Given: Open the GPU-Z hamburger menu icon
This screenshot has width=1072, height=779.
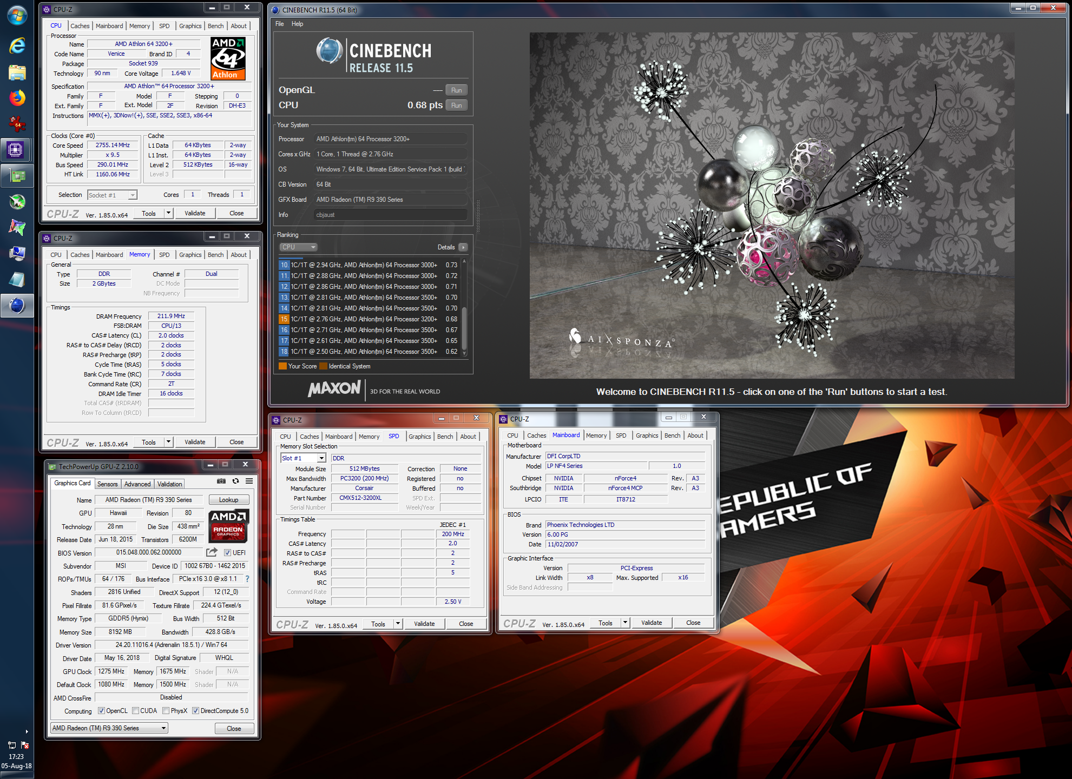Looking at the screenshot, I should (249, 481).
